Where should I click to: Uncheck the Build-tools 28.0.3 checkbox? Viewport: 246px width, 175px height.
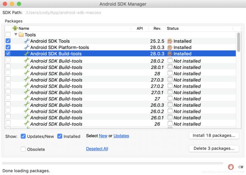point(8,54)
